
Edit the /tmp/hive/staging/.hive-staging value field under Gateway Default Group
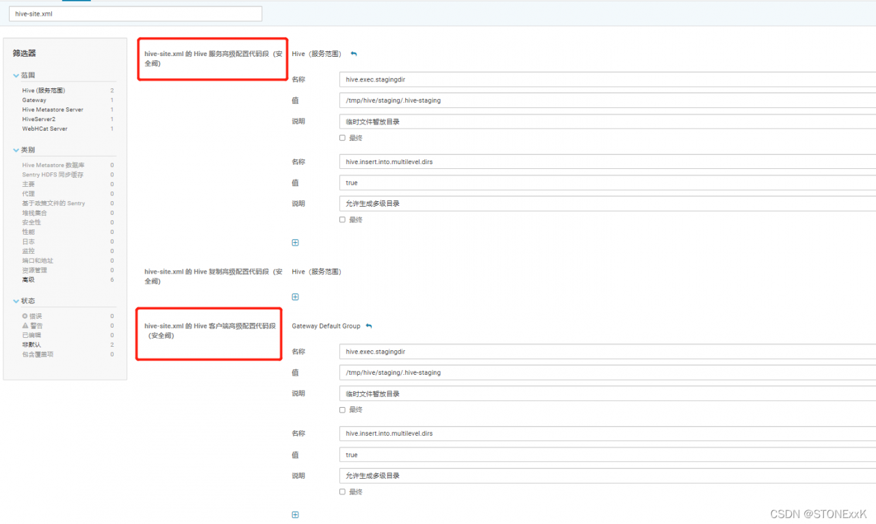click(608, 373)
